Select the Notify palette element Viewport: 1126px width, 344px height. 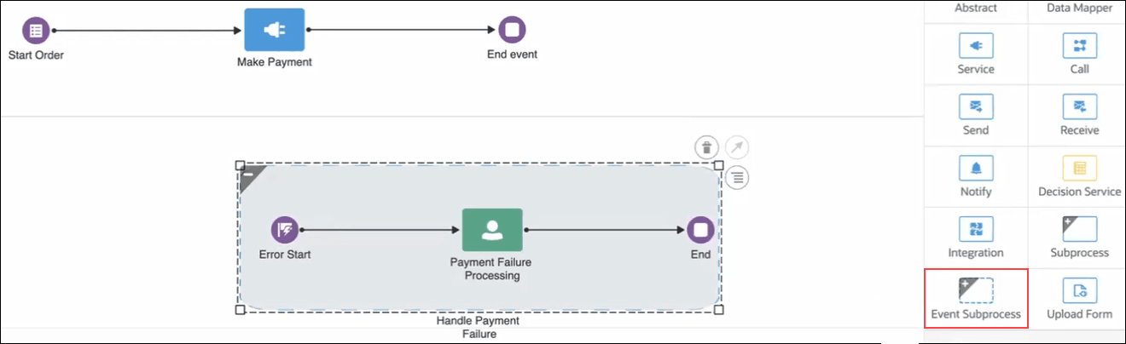pos(976,169)
